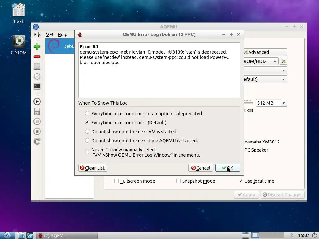The width and height of the screenshot is (319, 239).
Task: Open the CDROM desktop icon
Action: click(18, 45)
